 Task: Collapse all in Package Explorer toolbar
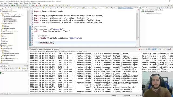[18, 8]
